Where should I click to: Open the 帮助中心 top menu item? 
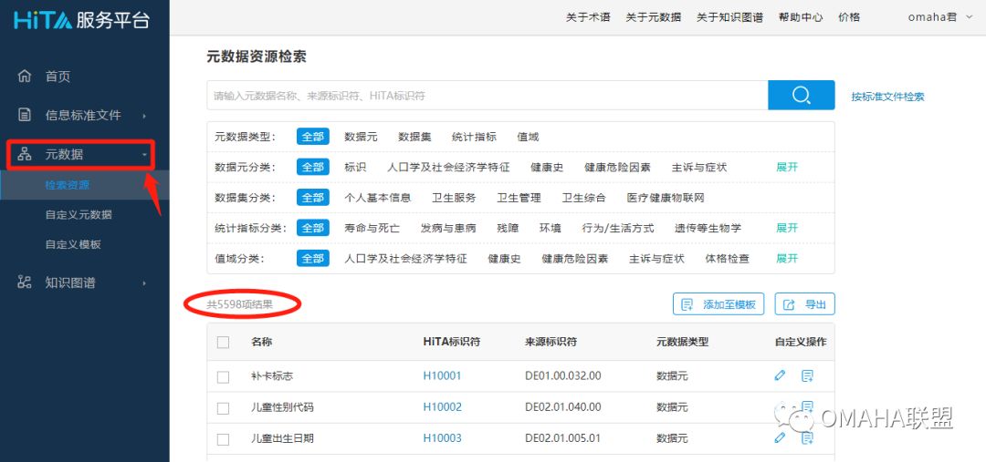pyautogui.click(x=800, y=17)
